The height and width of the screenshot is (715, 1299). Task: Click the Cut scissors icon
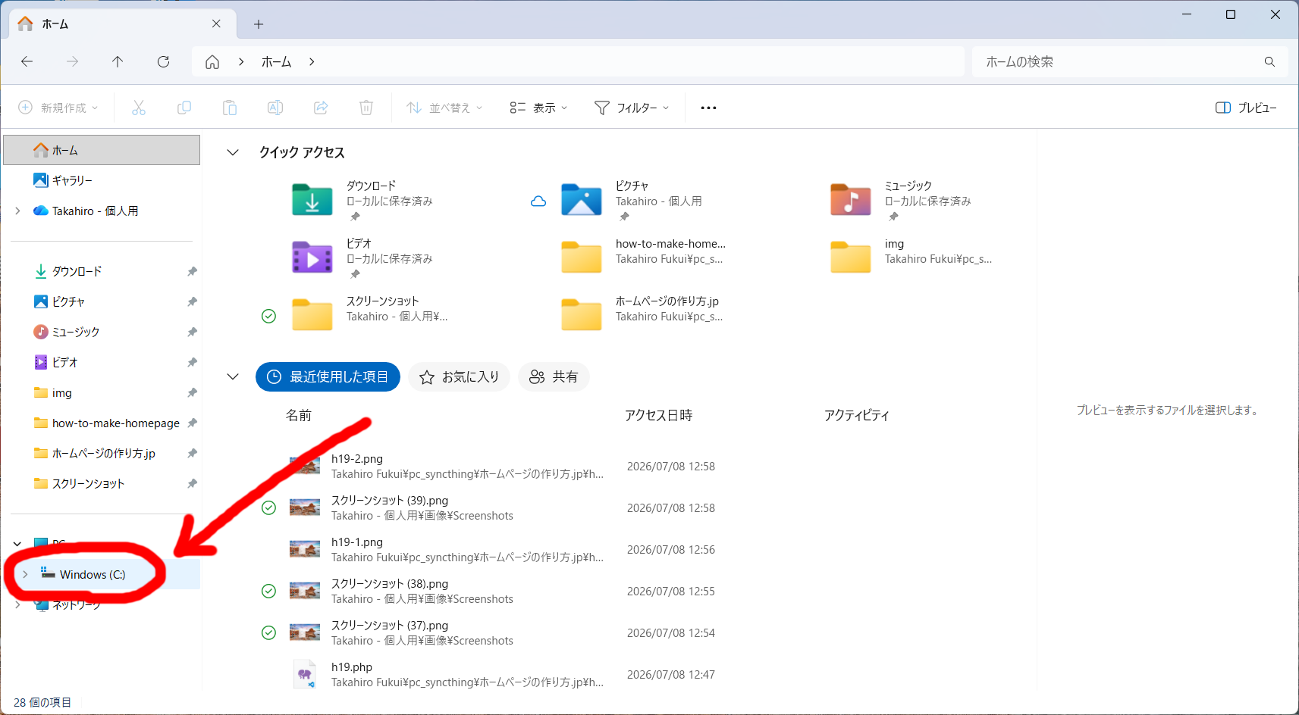click(139, 108)
